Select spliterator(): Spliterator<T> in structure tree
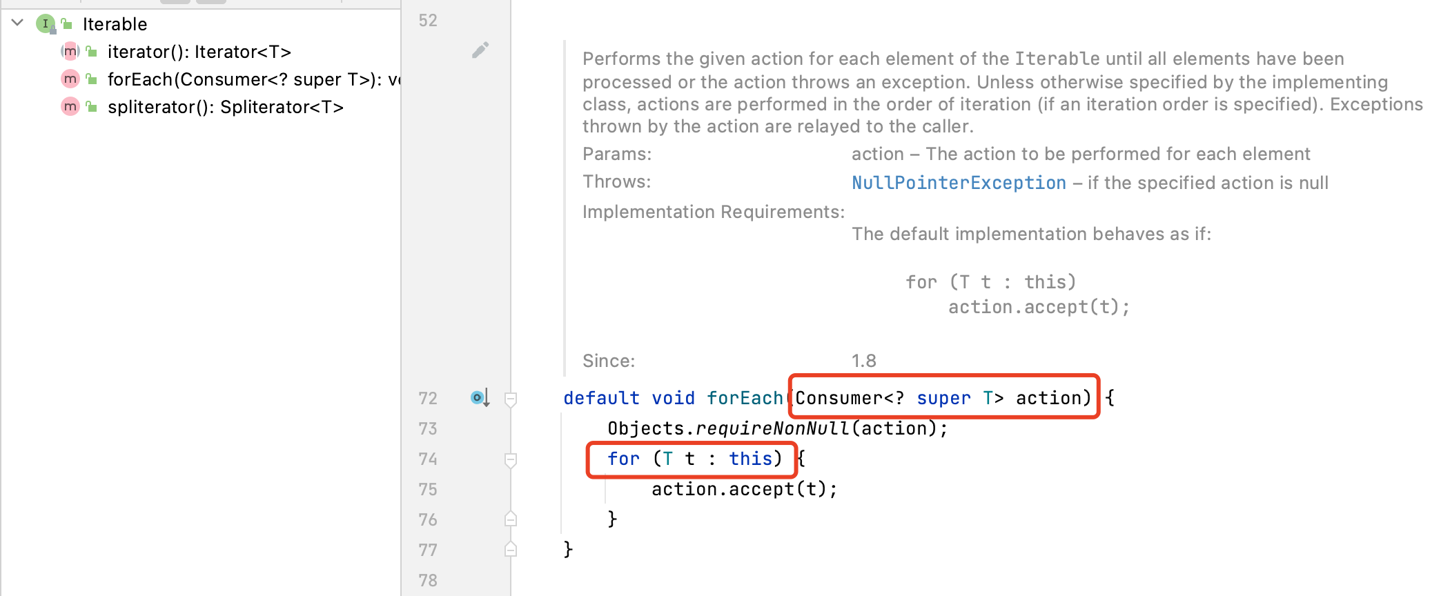1430x596 pixels. tap(225, 107)
